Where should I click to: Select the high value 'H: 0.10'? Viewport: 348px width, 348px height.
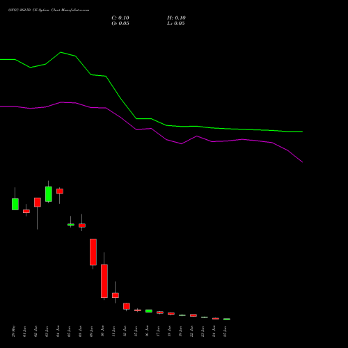176,17
